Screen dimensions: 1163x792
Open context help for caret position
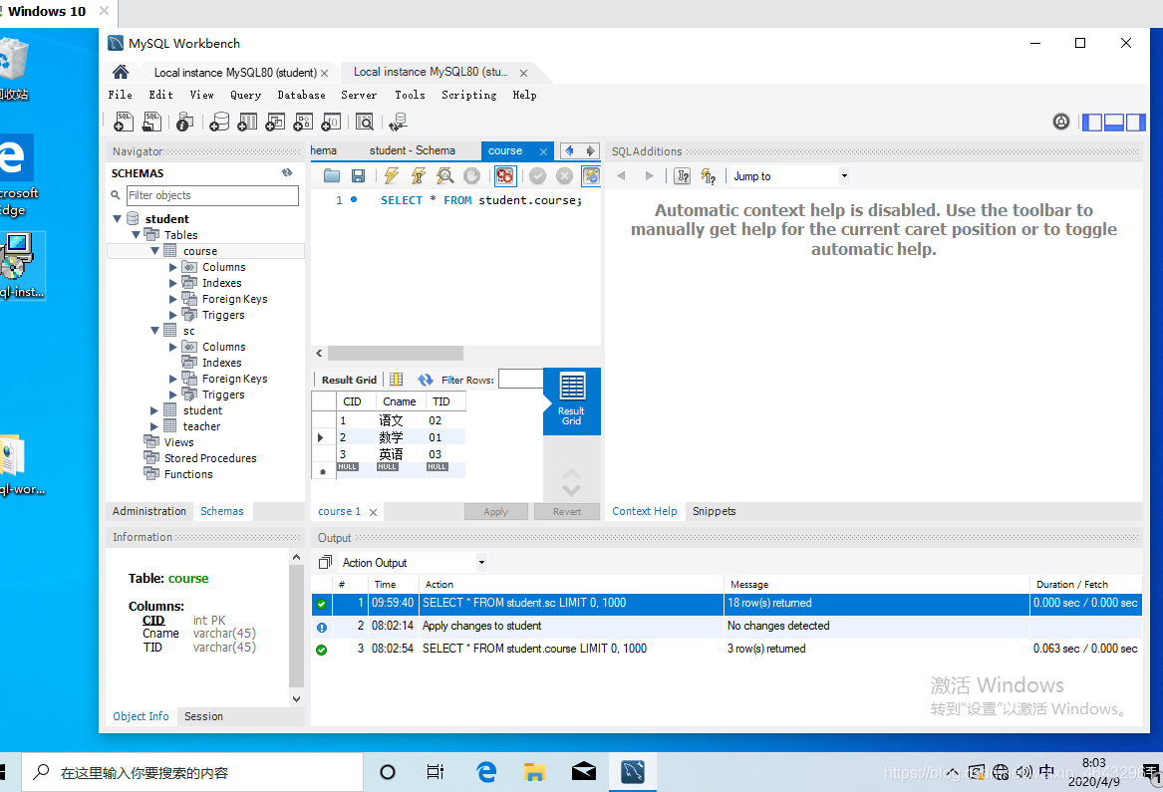click(683, 175)
